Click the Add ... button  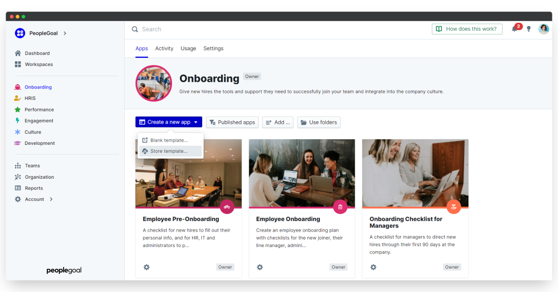278,122
